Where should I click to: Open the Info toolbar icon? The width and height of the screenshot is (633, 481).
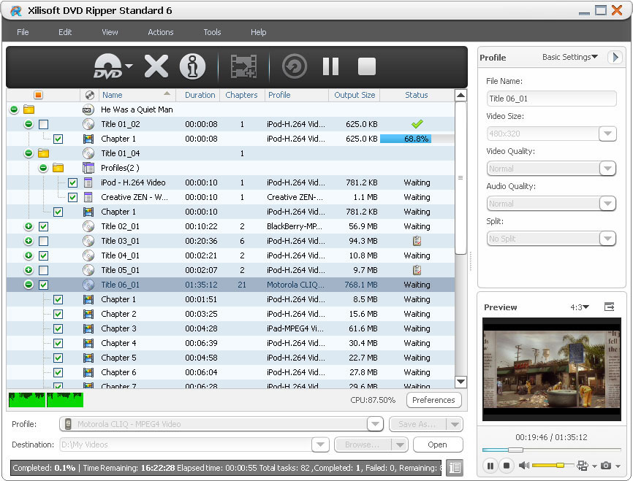[x=193, y=67]
